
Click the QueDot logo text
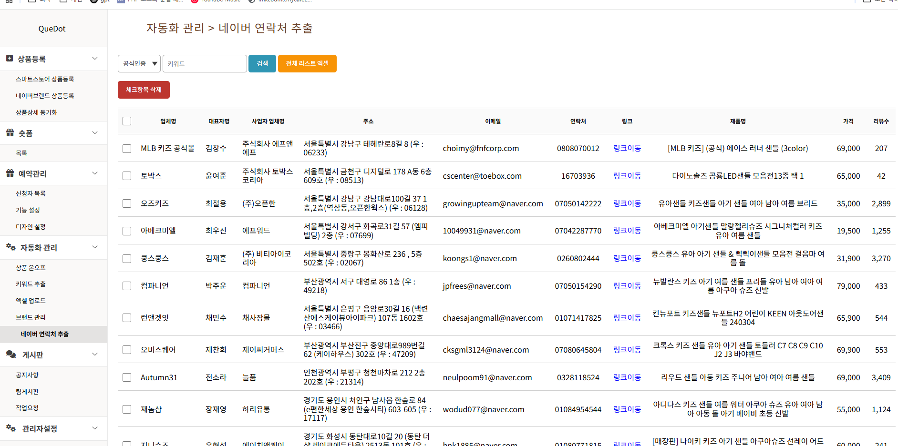pyautogui.click(x=52, y=29)
